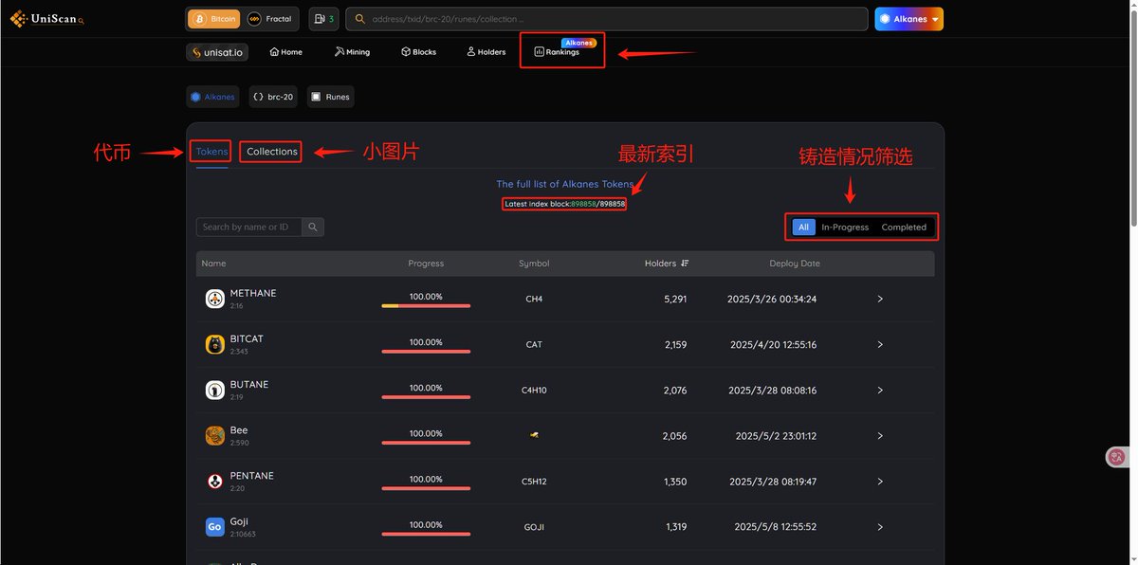Click the C5H12 symbol cell
The height and width of the screenshot is (565, 1138).
[534, 482]
